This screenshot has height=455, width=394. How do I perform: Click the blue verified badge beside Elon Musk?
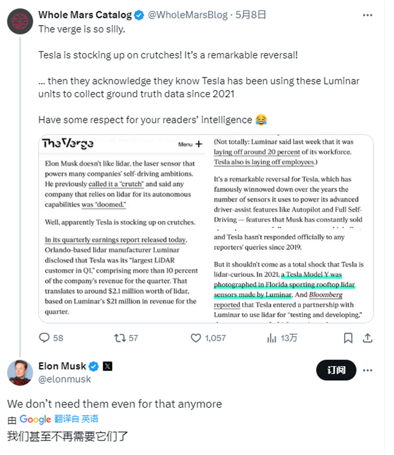click(95, 366)
